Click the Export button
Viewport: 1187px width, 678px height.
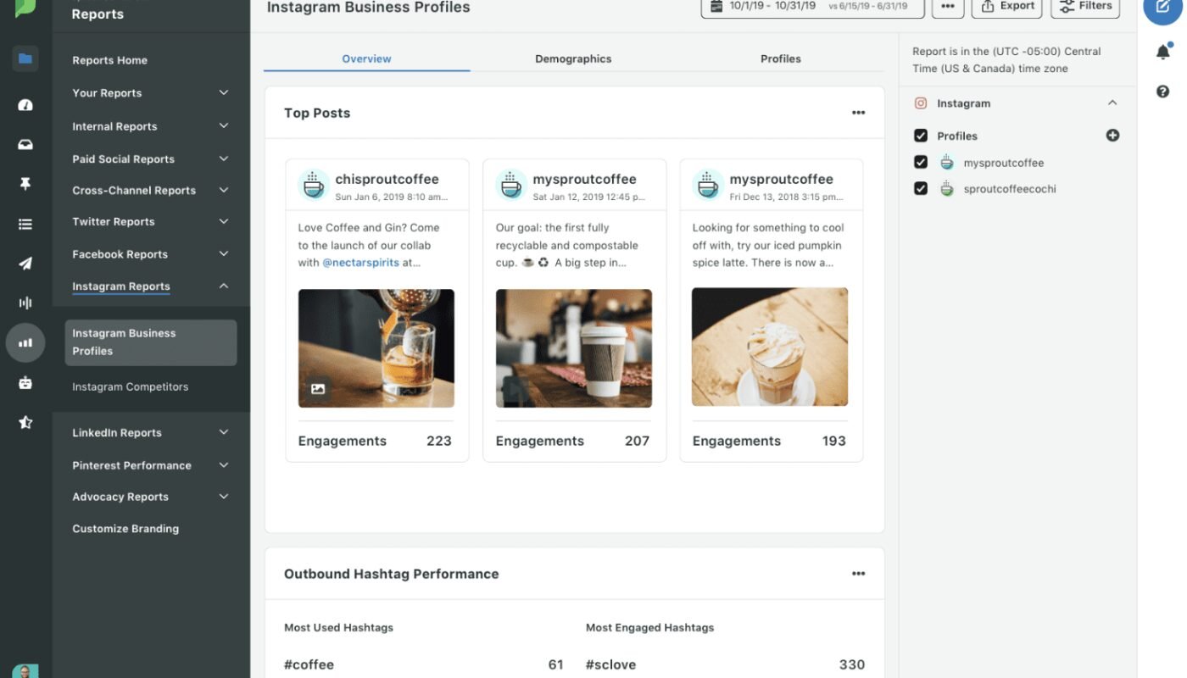coord(1006,6)
